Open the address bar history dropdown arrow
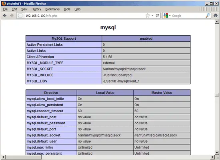Image resolution: width=220 pixels, height=160 pixels. click(x=152, y=16)
